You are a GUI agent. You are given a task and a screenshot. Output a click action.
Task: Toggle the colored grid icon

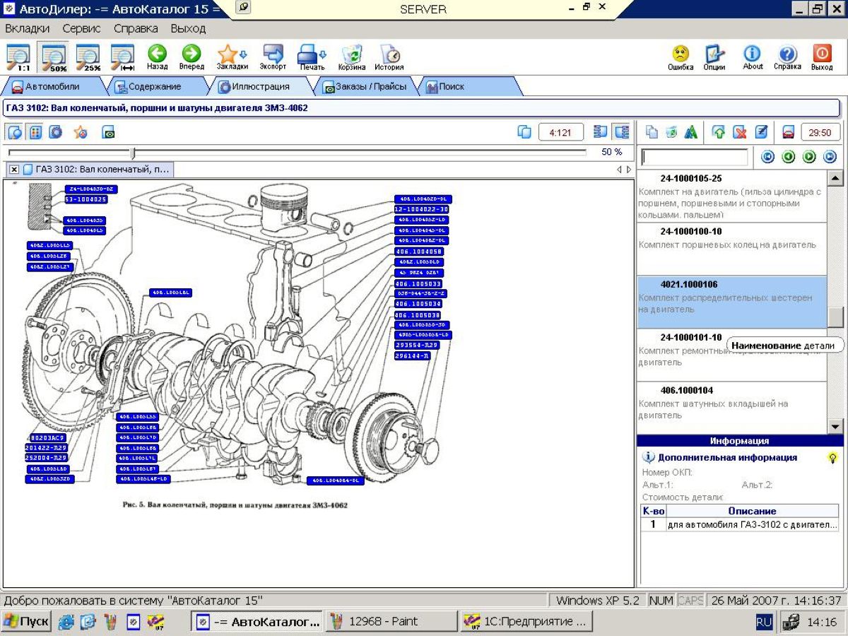coord(35,132)
